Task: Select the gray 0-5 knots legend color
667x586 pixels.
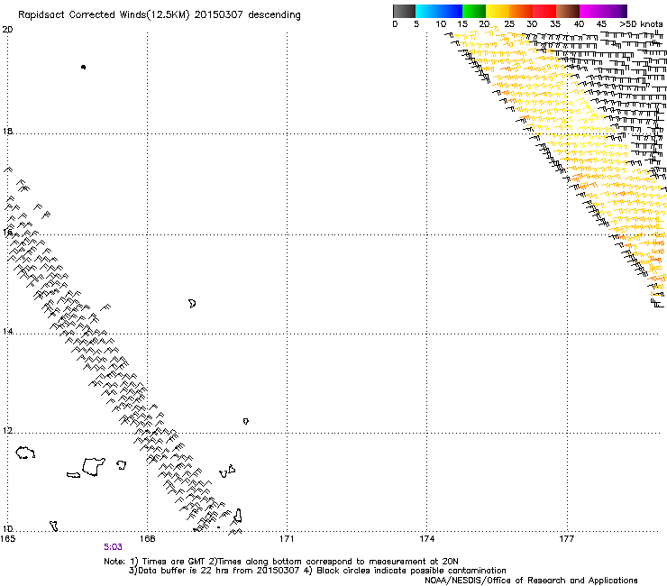Action: point(404,11)
